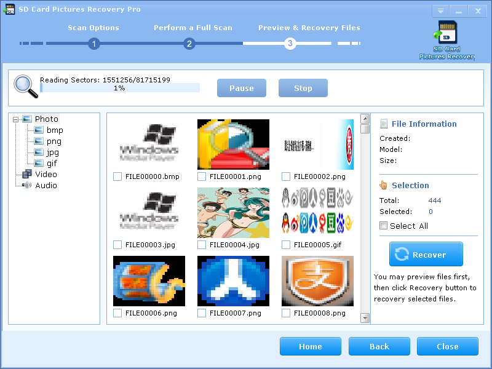Viewport: 492px width, 369px height.
Task: Select the png category in tree
Action: click(x=54, y=141)
